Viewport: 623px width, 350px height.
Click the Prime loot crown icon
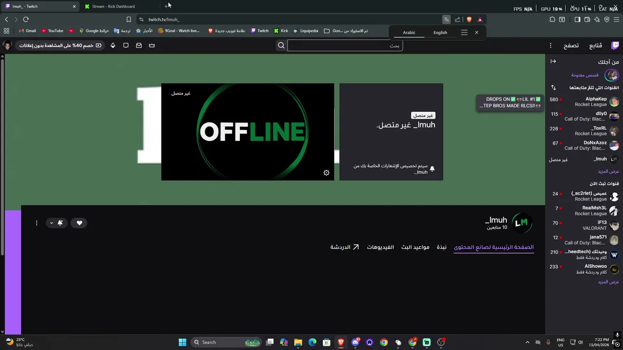coord(152,45)
